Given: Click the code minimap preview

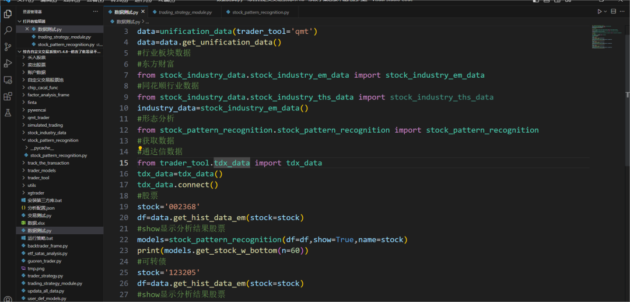Looking at the screenshot, I should click(607, 37).
